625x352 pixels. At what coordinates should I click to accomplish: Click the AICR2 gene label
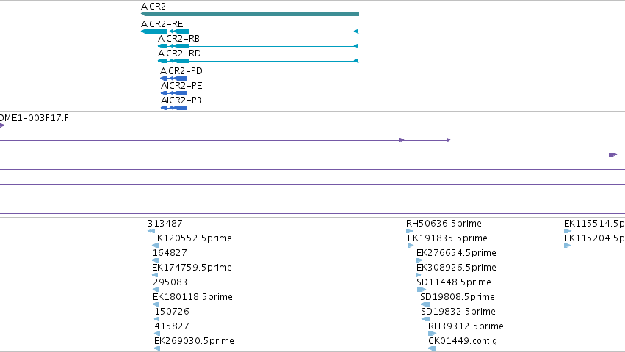(x=153, y=7)
